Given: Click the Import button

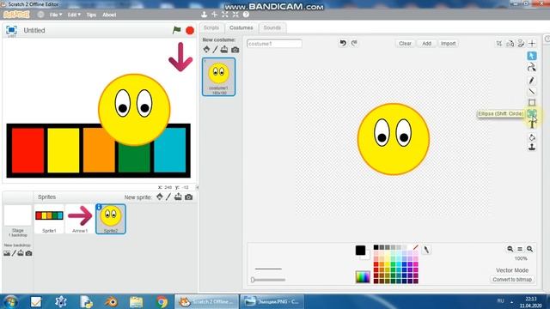Looking at the screenshot, I should point(448,44).
